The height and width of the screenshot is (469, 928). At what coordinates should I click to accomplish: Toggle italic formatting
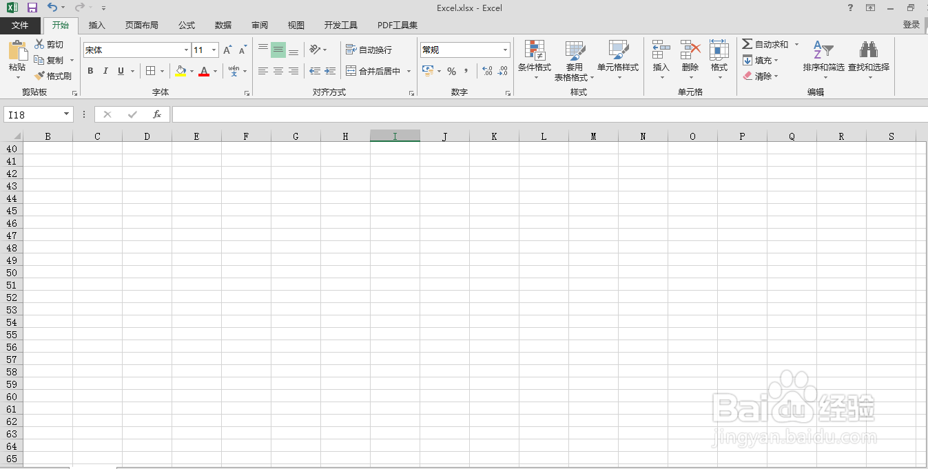105,71
